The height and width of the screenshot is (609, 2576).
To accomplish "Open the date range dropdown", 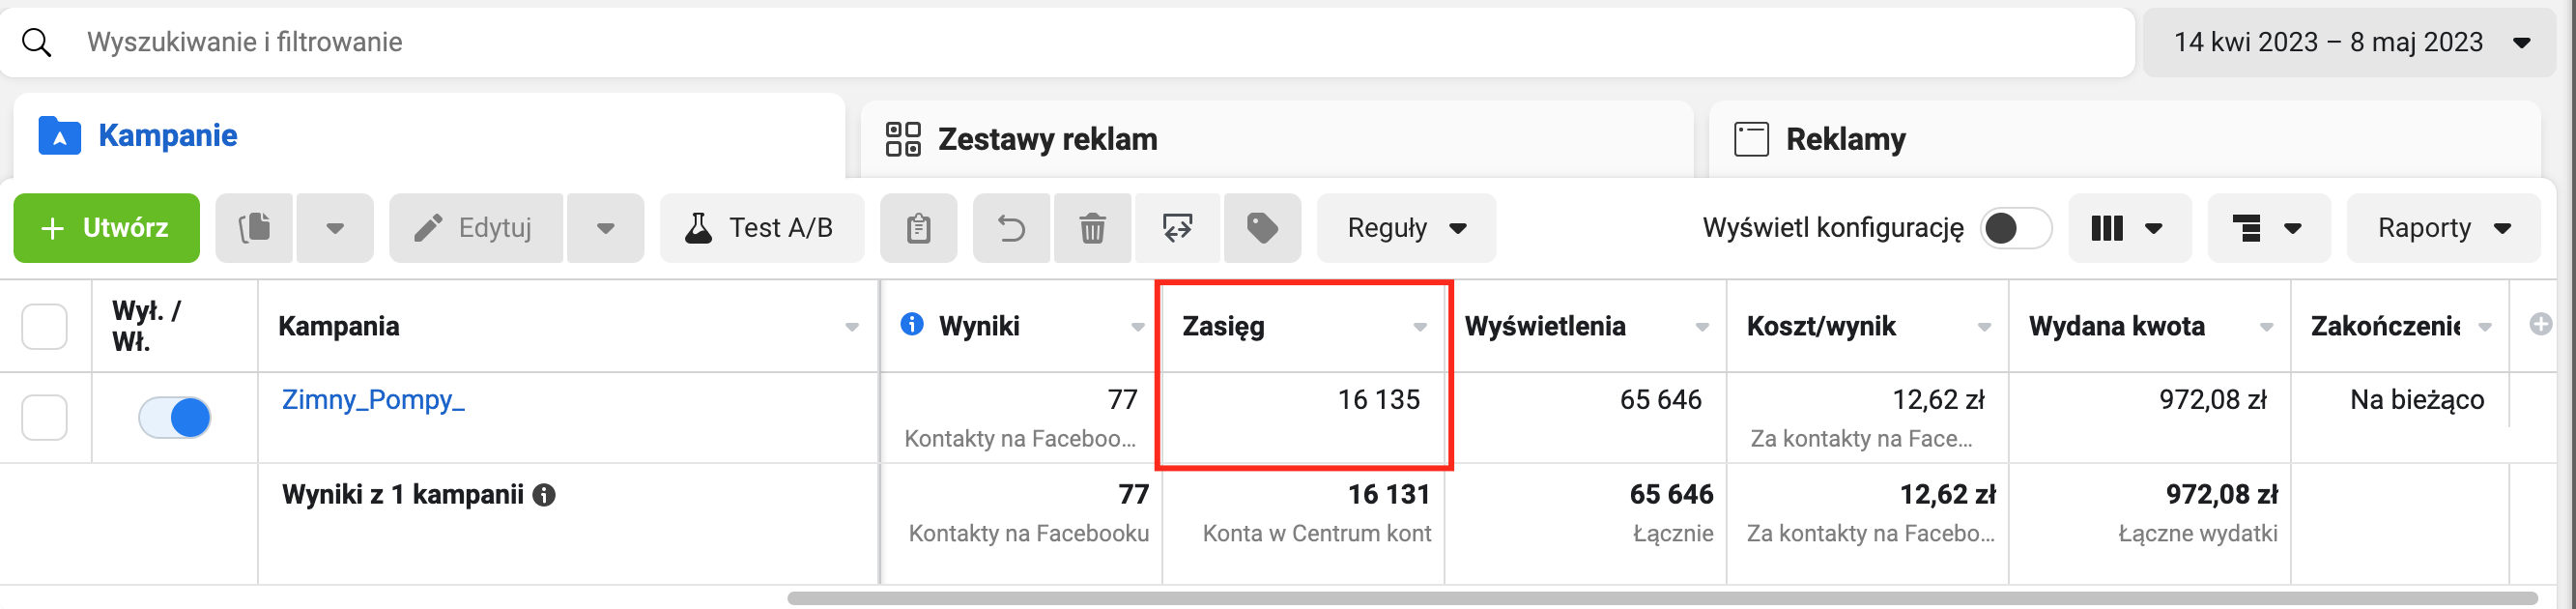I will pos(2350,42).
